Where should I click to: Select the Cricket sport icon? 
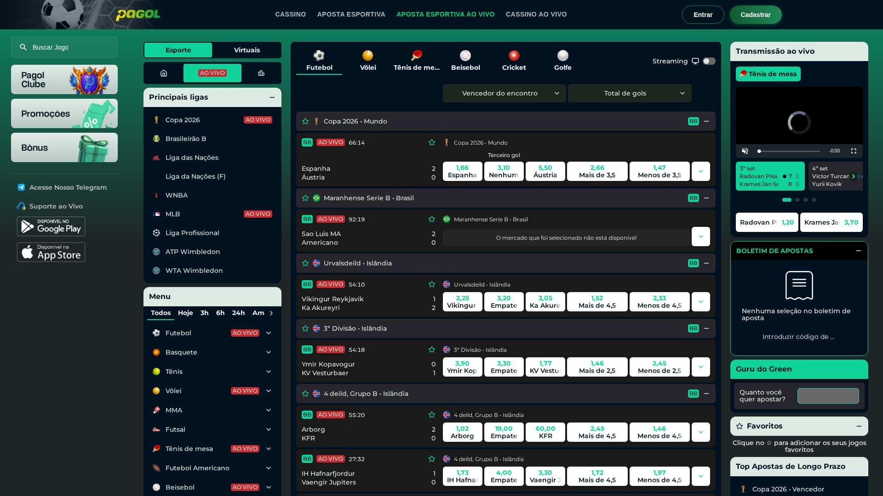[x=514, y=61]
